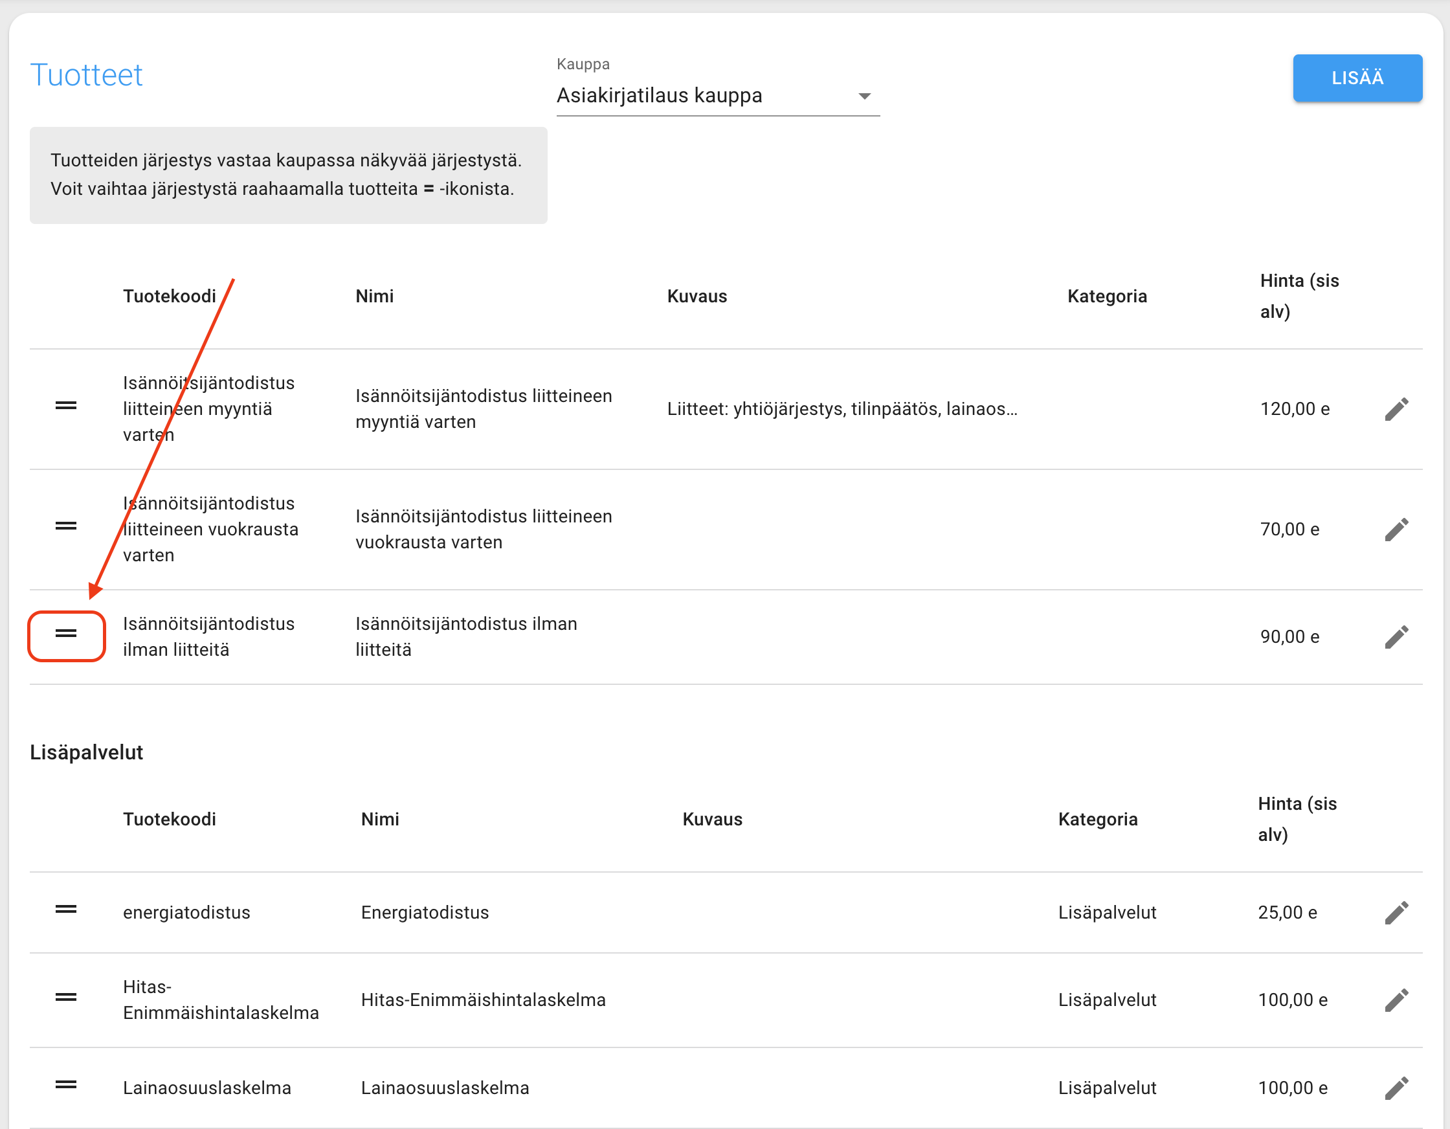
Task: Click drag handle for energiatodistus row
Action: tap(66, 910)
